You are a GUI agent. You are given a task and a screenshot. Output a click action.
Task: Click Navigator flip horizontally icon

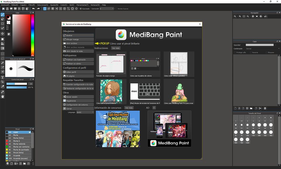click(x=266, y=16)
